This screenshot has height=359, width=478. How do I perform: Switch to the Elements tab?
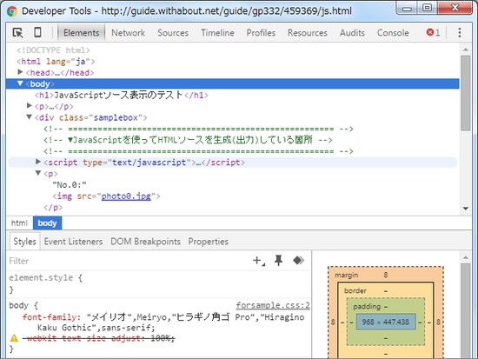[81, 33]
